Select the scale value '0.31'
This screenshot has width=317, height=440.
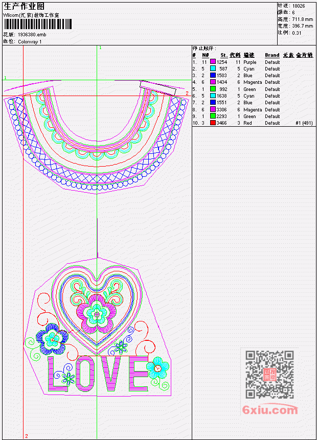pyautogui.click(x=297, y=33)
